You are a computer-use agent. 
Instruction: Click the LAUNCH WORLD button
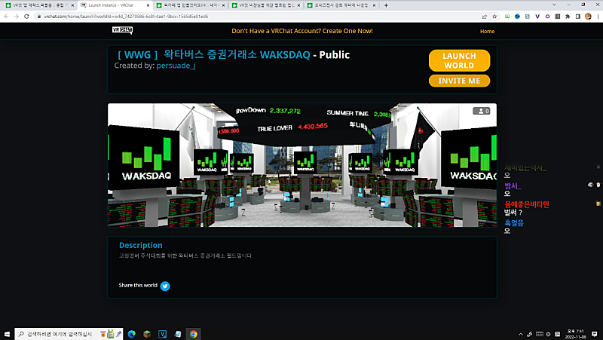click(x=459, y=60)
